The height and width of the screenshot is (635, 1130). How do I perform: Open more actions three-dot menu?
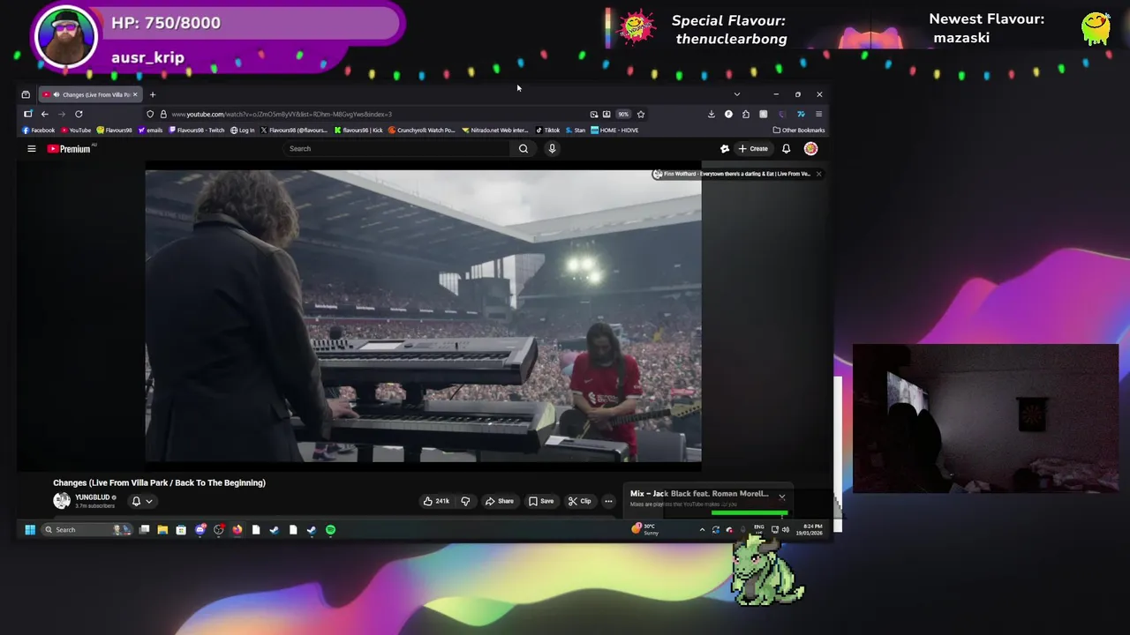608,501
